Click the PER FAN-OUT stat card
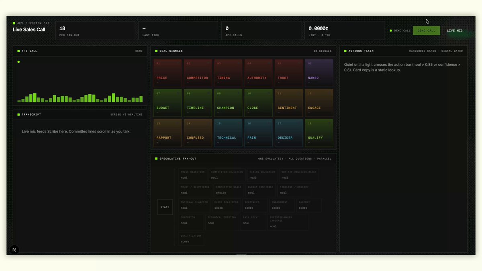Viewport: 482px width, 271px height. pos(95,31)
